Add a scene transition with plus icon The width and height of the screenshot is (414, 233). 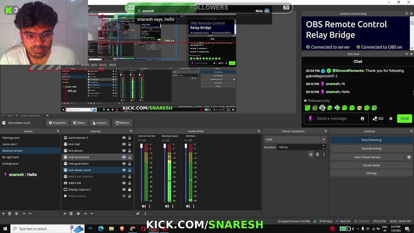(x=311, y=155)
